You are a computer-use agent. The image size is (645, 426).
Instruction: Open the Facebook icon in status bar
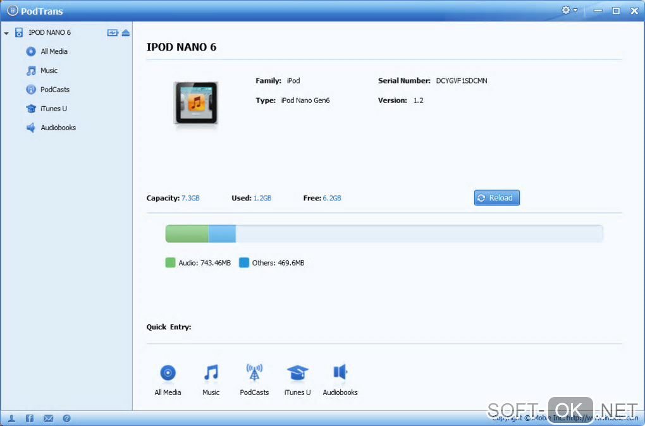coord(30,418)
